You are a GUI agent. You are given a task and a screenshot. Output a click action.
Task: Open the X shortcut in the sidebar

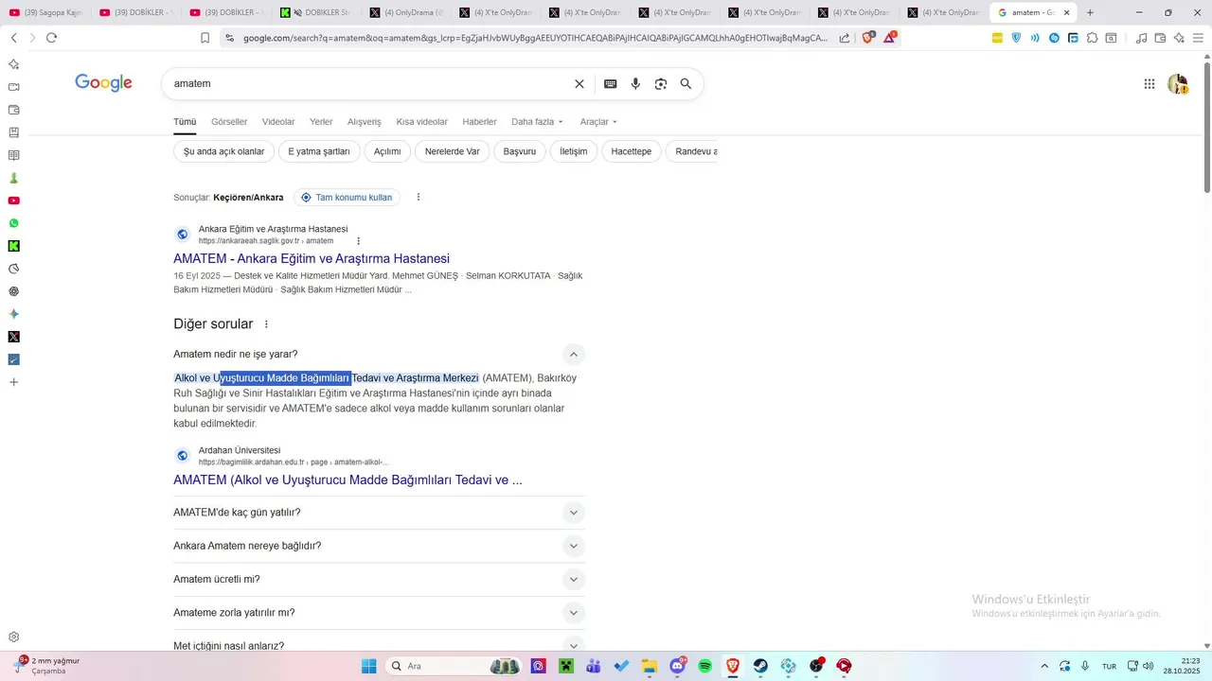pos(13,337)
